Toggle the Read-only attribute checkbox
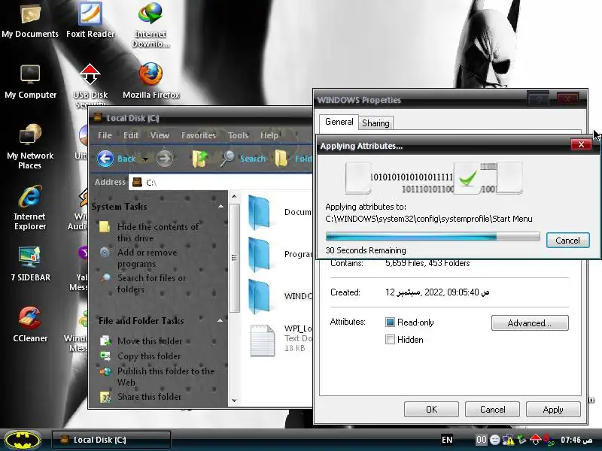This screenshot has width=602, height=451. click(390, 322)
